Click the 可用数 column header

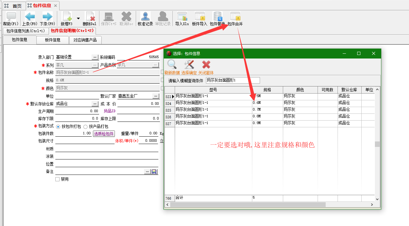328,90
